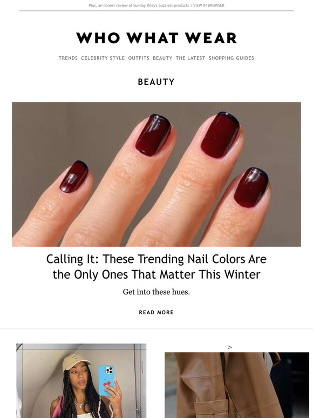This screenshot has width=313, height=418.
Task: Select the Outfits navigation link
Action: click(139, 58)
